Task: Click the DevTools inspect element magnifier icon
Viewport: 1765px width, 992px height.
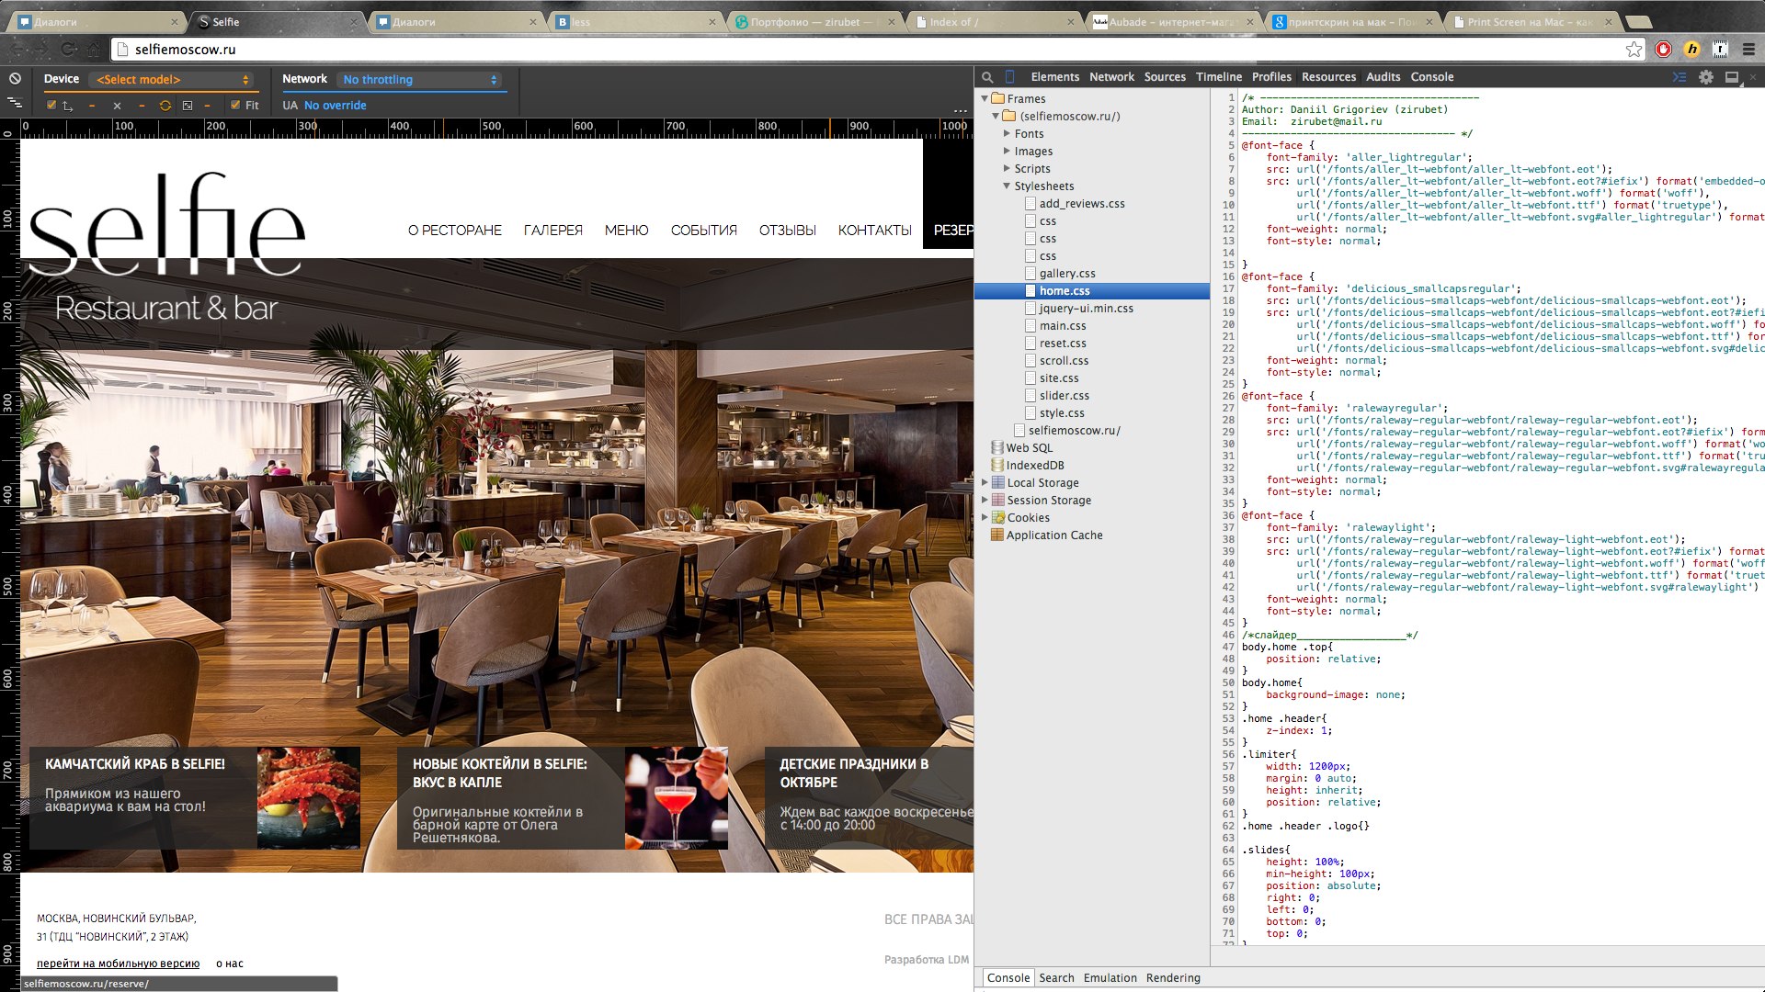Action: [x=987, y=77]
